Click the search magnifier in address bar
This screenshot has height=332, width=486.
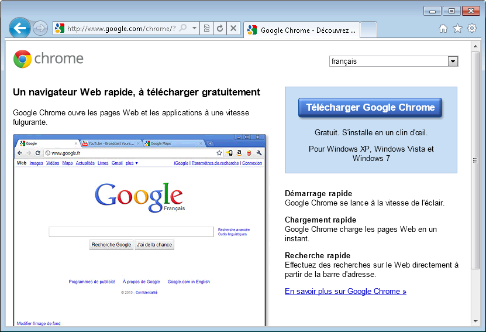[183, 28]
